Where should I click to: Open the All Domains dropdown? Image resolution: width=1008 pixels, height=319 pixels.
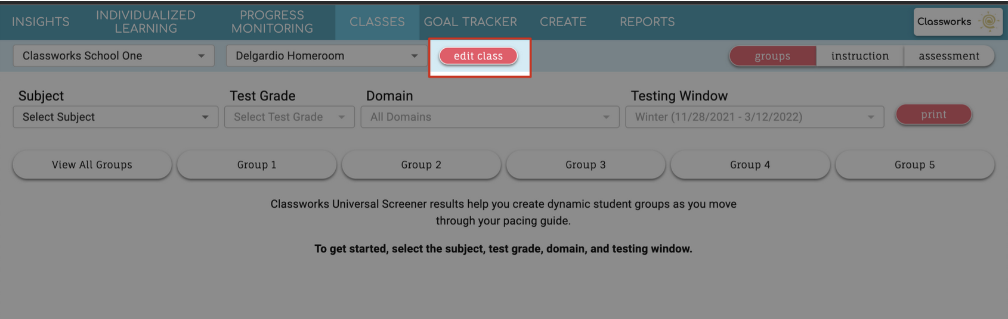click(490, 117)
